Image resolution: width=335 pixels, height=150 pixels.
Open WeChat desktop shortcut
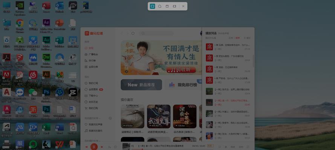33,94
